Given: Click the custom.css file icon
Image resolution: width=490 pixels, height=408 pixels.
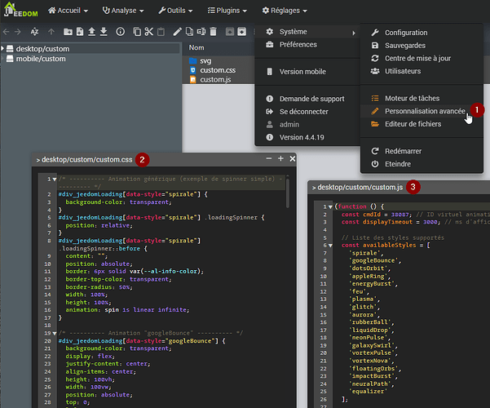Looking at the screenshot, I should [x=192, y=70].
